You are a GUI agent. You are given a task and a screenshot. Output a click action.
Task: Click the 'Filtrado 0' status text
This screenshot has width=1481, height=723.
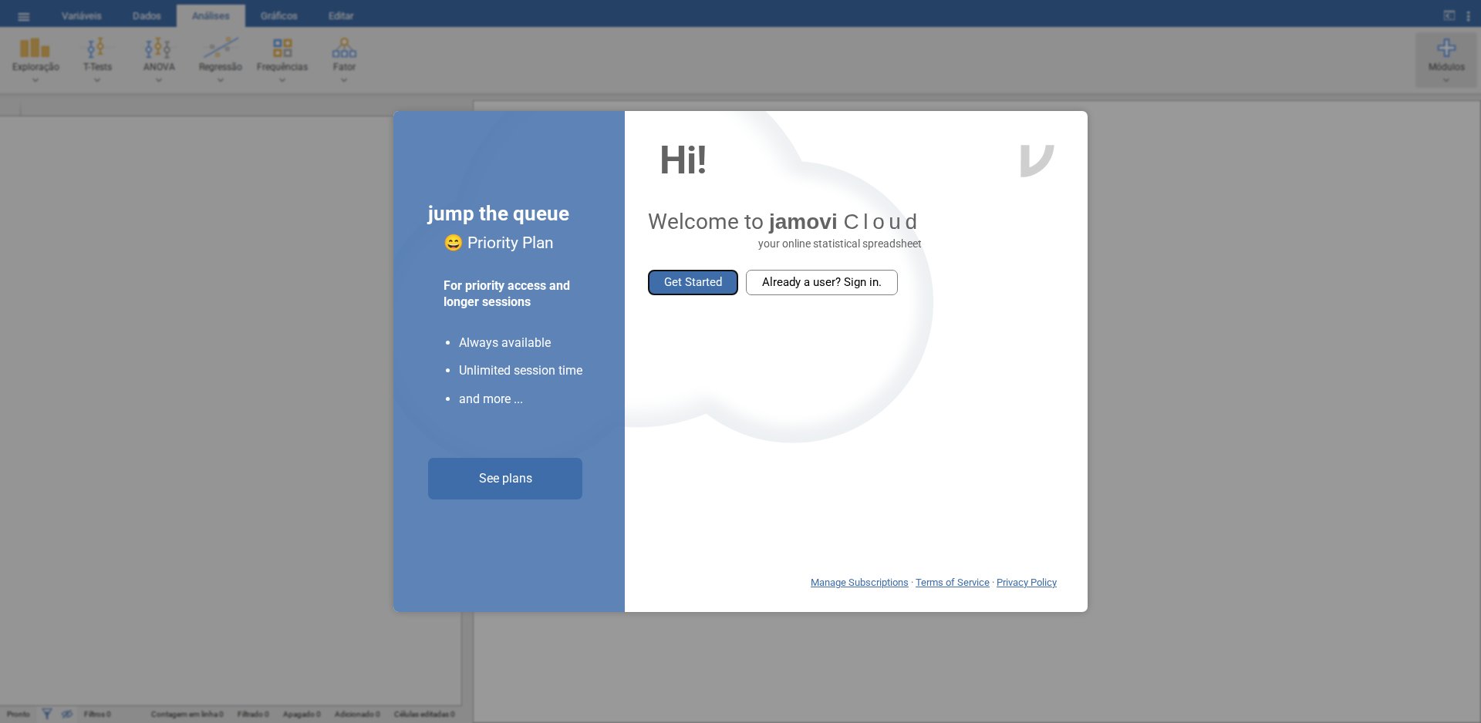click(x=253, y=715)
